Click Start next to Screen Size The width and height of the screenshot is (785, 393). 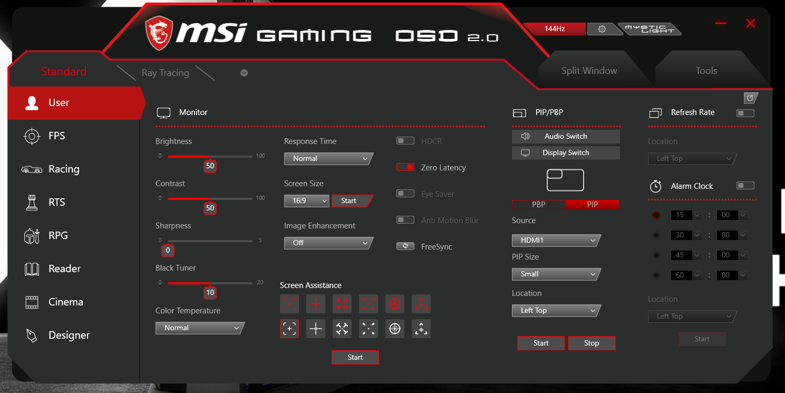click(x=352, y=201)
